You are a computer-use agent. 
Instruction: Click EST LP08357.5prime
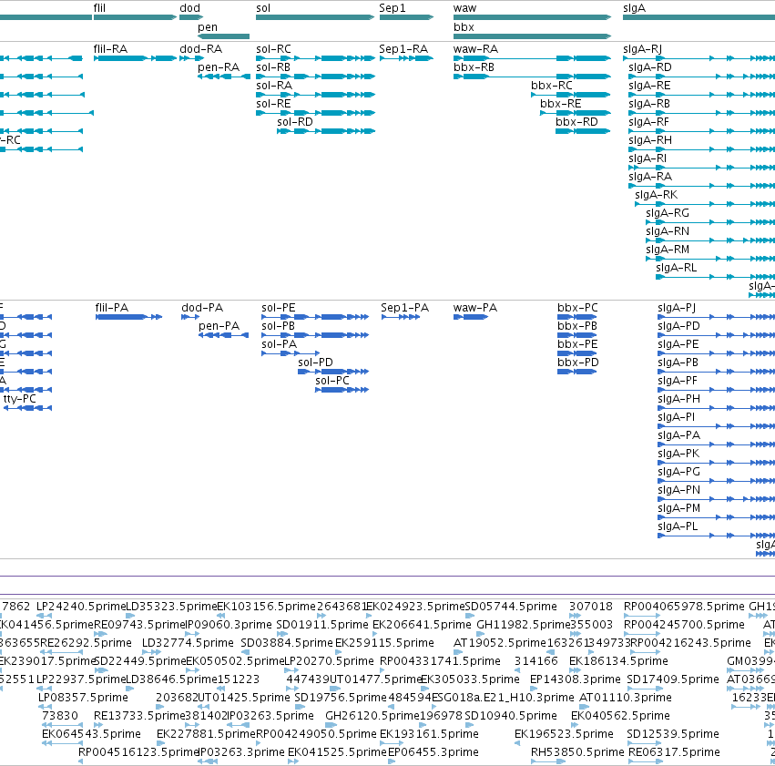(44, 707)
